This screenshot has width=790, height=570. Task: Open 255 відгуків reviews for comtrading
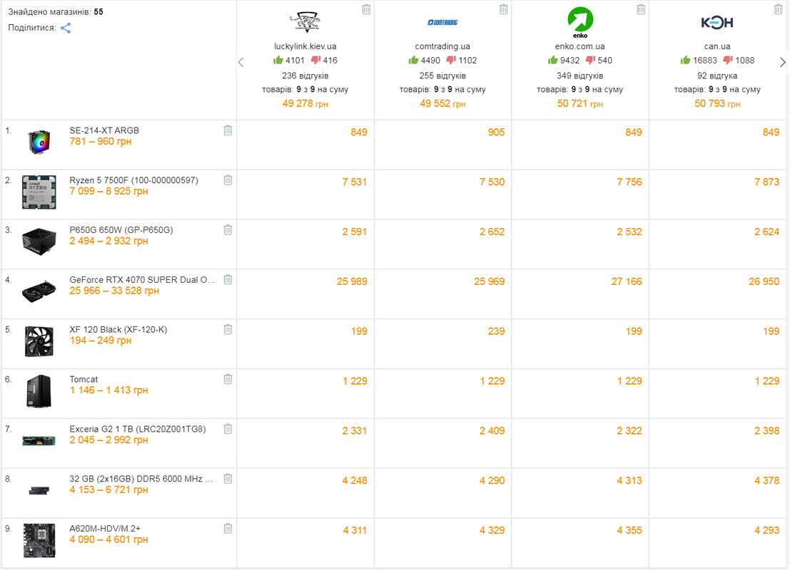442,76
